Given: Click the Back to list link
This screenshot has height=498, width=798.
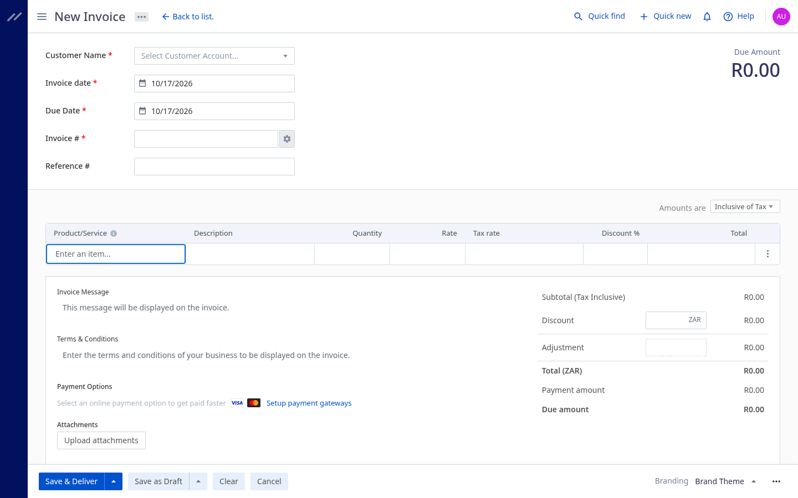Looking at the screenshot, I should click(188, 17).
